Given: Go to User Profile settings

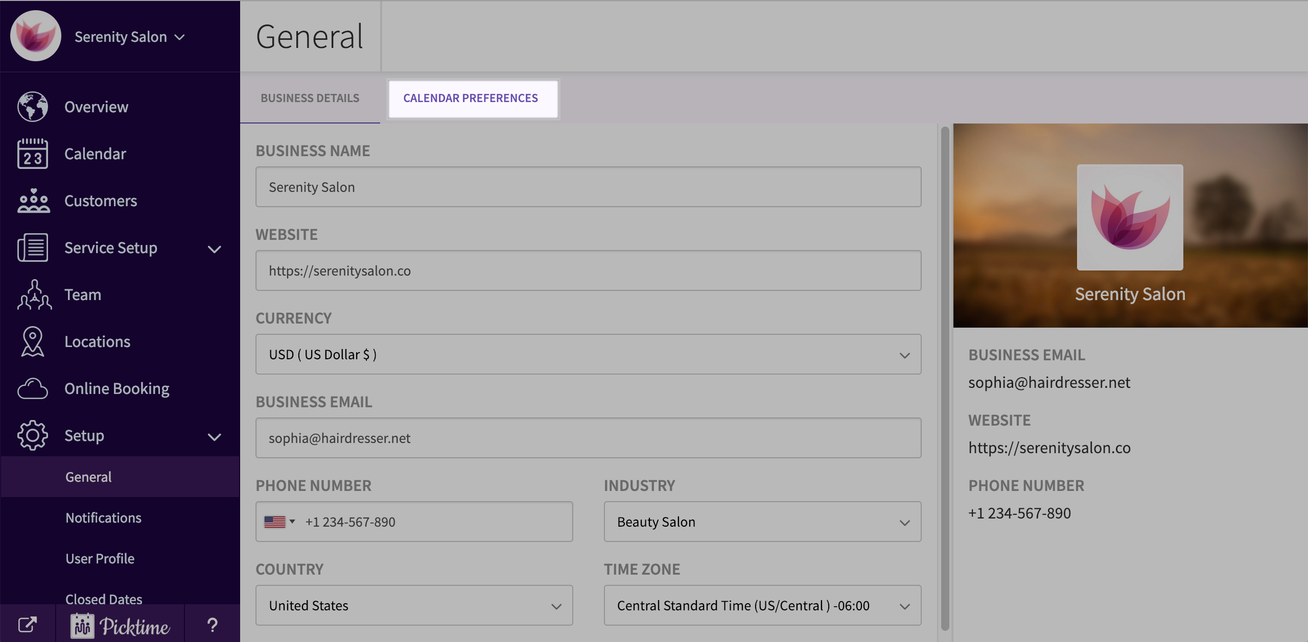Looking at the screenshot, I should [x=100, y=558].
